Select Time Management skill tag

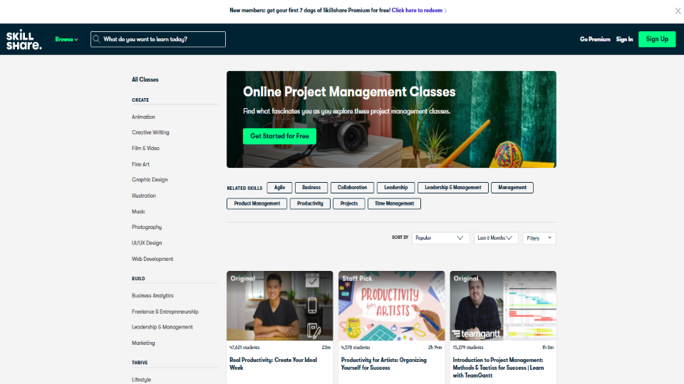(x=394, y=204)
